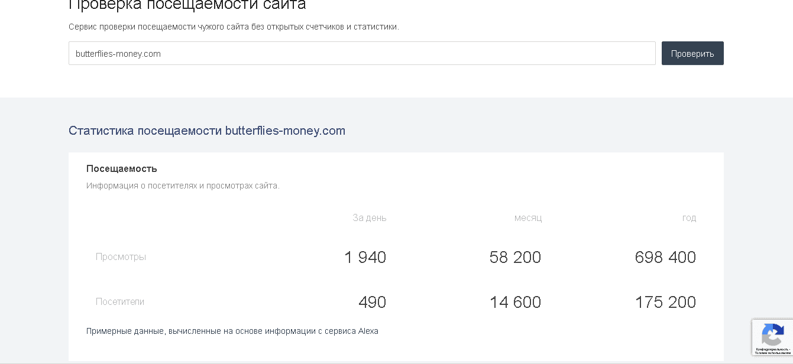793x364 pixels.
Task: Click the daily views value 1 940
Action: coord(365,258)
